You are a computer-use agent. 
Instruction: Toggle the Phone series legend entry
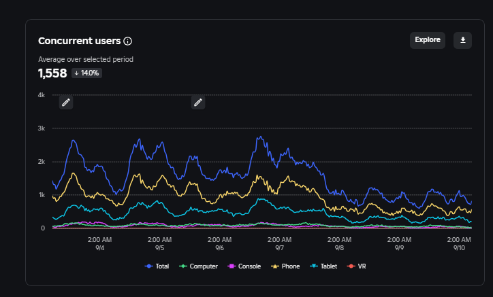click(285, 266)
